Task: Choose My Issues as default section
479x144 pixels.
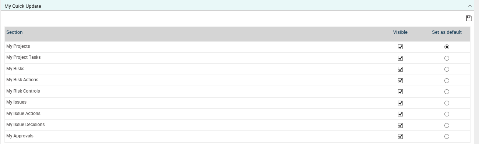Action: pyautogui.click(x=447, y=103)
